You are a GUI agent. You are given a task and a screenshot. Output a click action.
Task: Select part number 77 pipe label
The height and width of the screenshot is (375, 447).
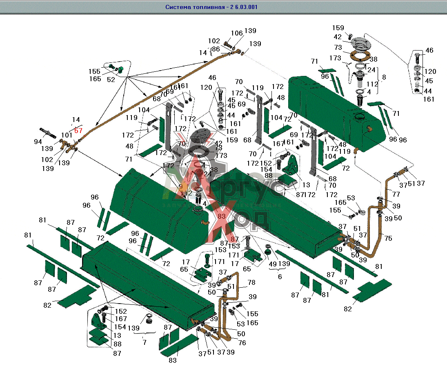pos(396,194)
